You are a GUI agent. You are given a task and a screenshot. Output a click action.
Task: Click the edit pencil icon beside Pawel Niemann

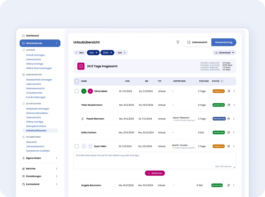click(83, 119)
